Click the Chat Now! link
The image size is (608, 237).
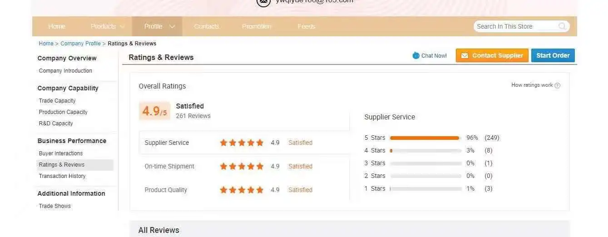(x=434, y=56)
